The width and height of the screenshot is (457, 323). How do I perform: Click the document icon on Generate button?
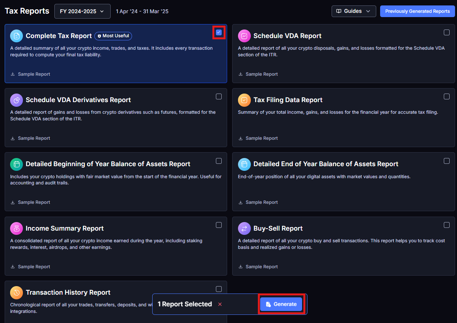click(x=268, y=304)
